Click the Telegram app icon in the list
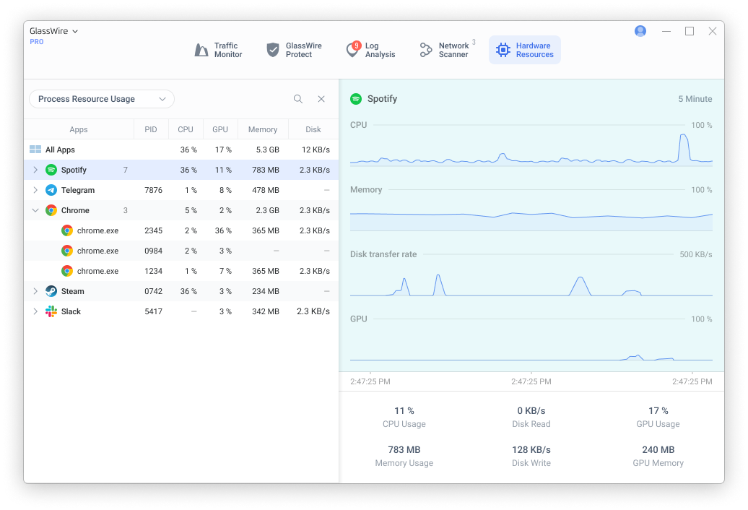 tap(51, 190)
